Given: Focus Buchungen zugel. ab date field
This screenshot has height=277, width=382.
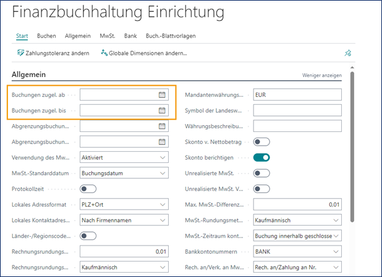Looking at the screenshot, I should [x=124, y=95].
